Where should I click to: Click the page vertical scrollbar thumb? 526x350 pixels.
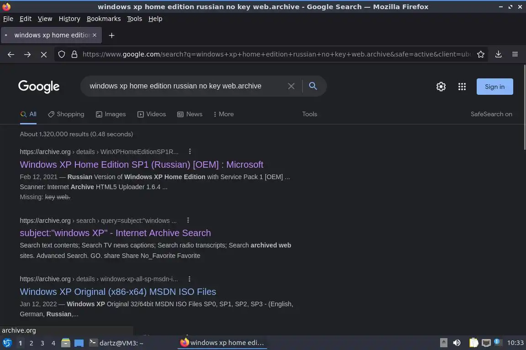524,107
